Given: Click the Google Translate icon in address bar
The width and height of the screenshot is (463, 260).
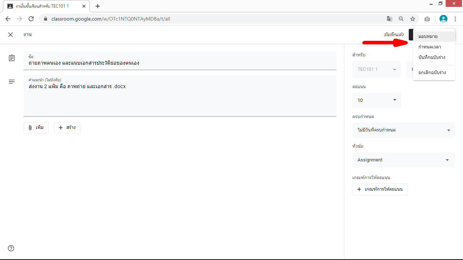Looking at the screenshot, I should pyautogui.click(x=389, y=19).
